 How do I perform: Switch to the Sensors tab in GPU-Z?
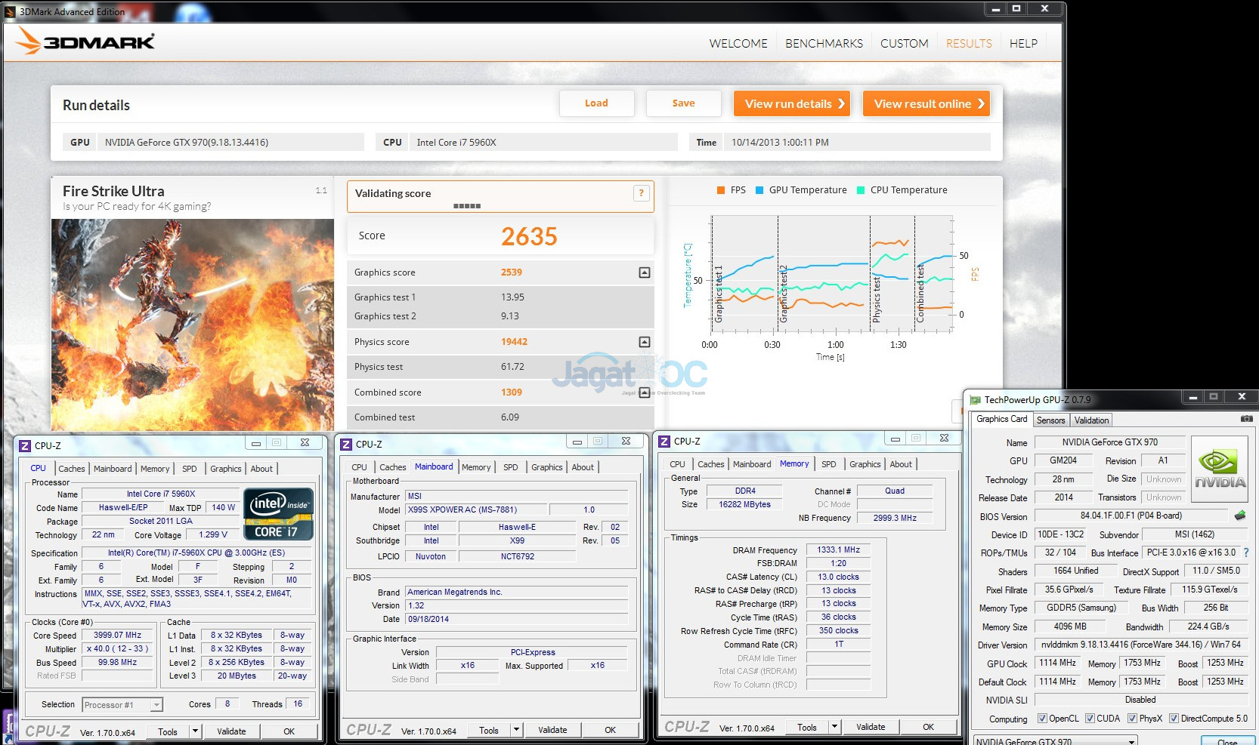(x=1050, y=420)
